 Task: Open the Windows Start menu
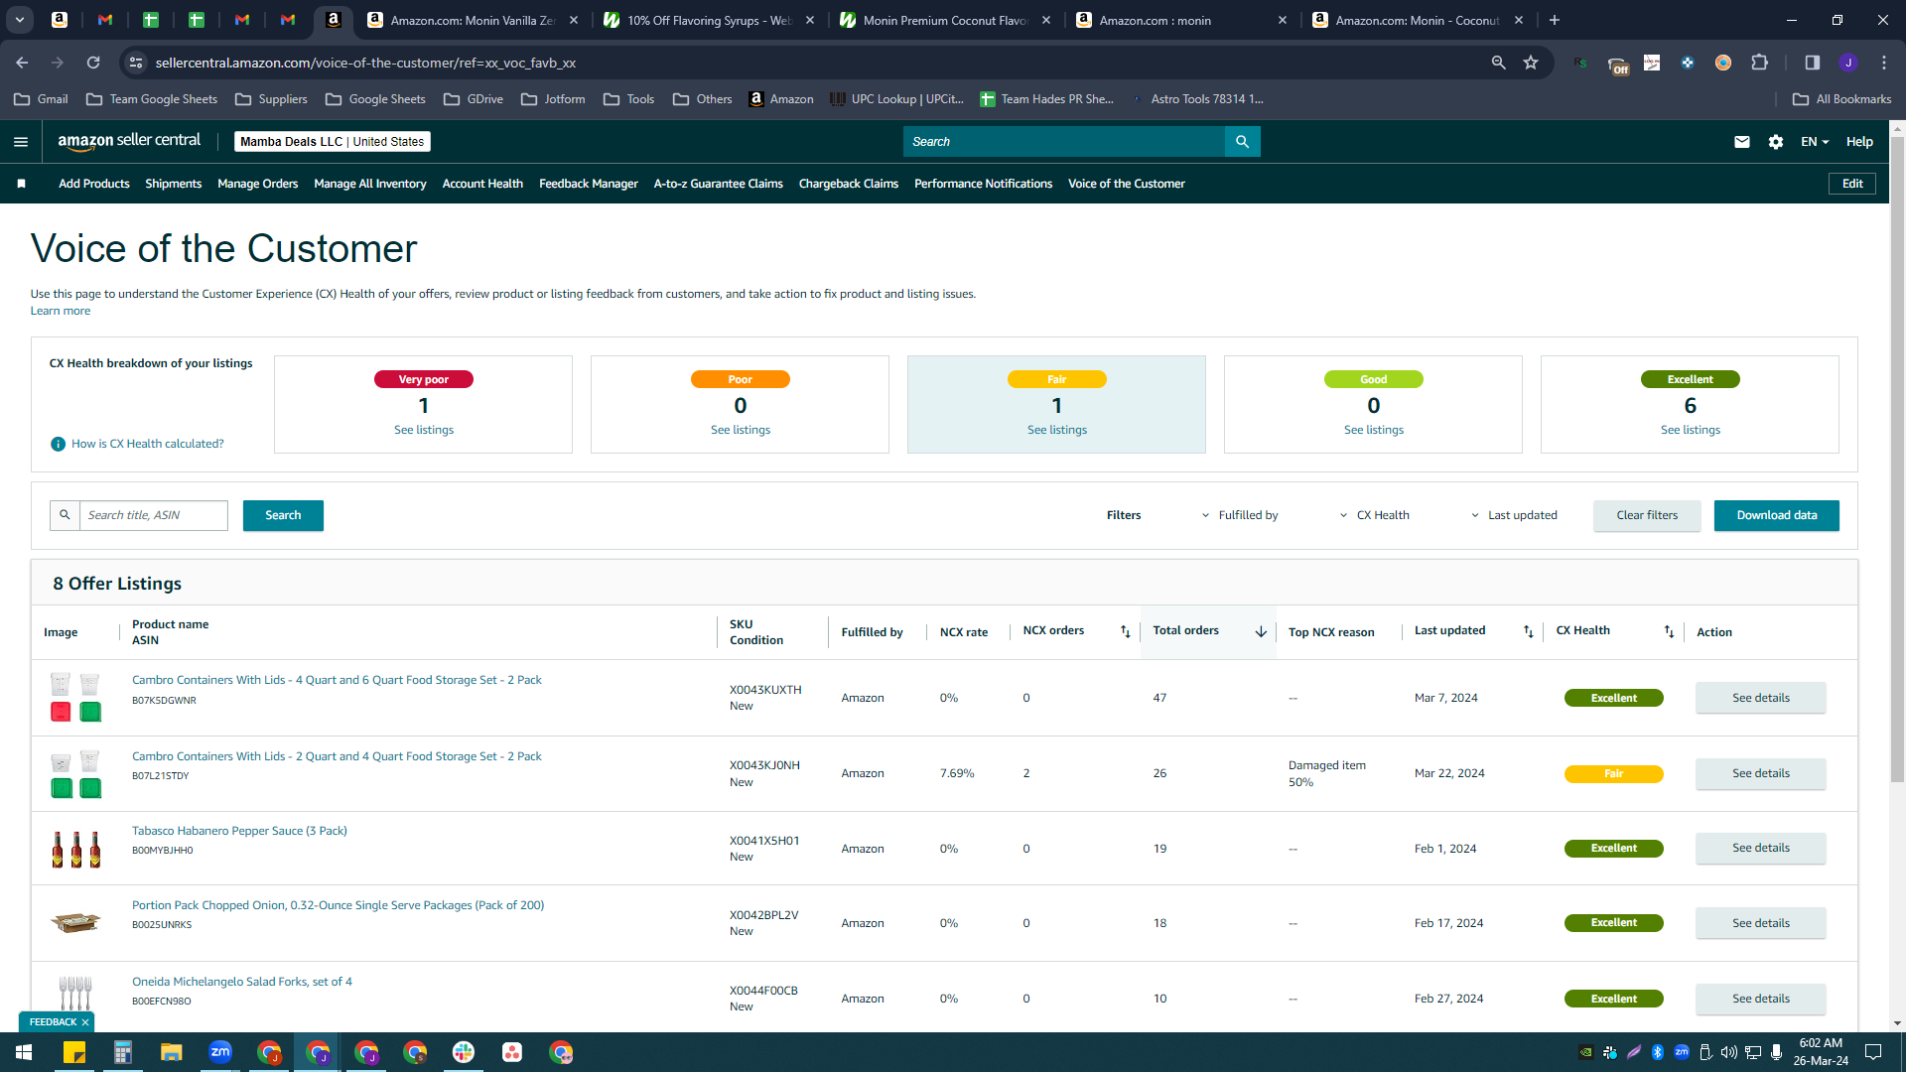pyautogui.click(x=24, y=1052)
